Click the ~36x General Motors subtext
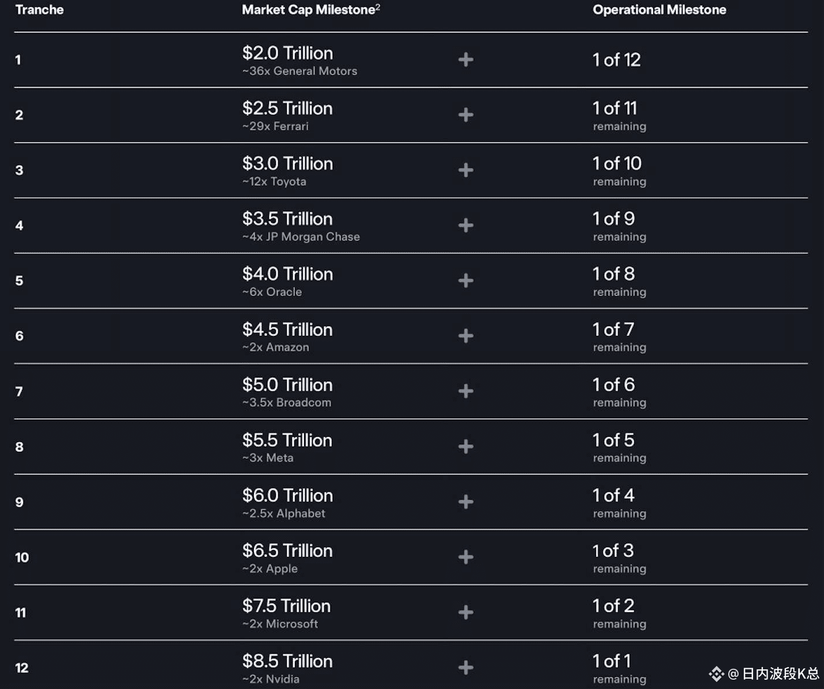This screenshot has height=689, width=824. (x=299, y=71)
